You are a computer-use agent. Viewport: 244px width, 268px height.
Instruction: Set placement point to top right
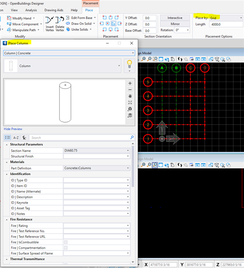point(117,17)
